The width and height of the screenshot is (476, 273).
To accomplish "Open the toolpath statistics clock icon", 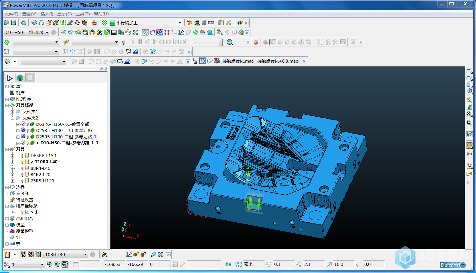I will coord(128,32).
